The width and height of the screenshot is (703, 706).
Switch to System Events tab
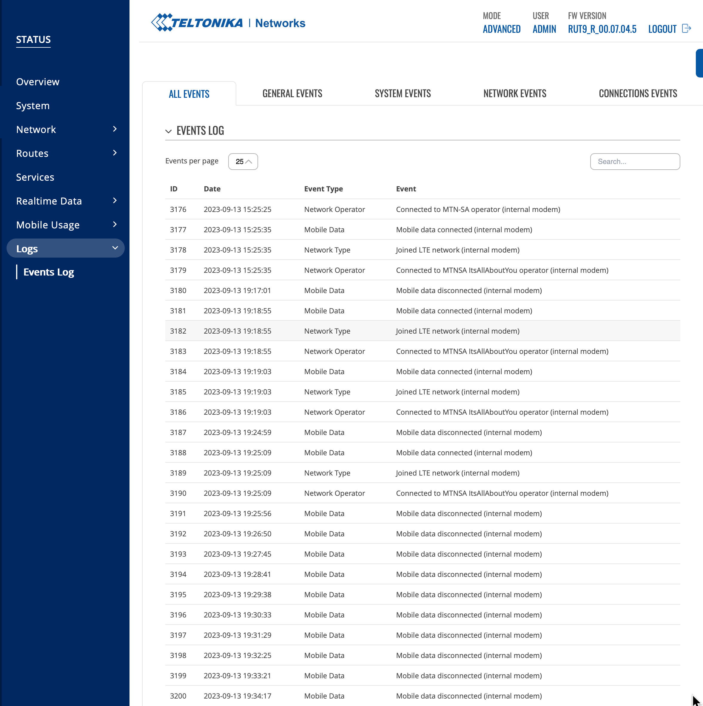pyautogui.click(x=403, y=94)
